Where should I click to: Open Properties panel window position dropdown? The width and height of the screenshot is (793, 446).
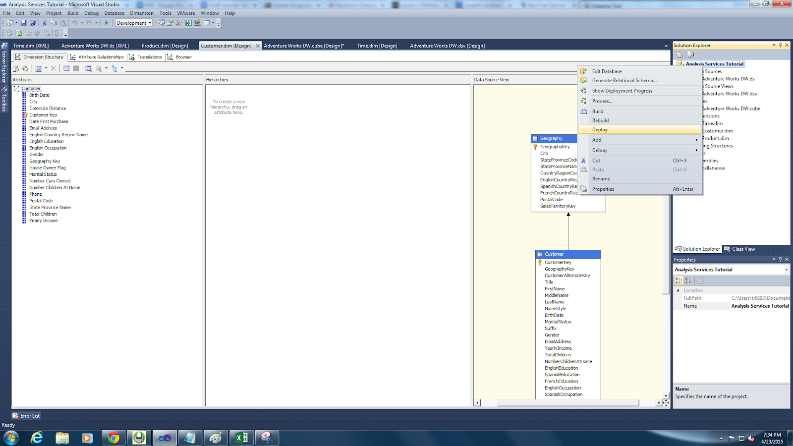[x=774, y=259]
